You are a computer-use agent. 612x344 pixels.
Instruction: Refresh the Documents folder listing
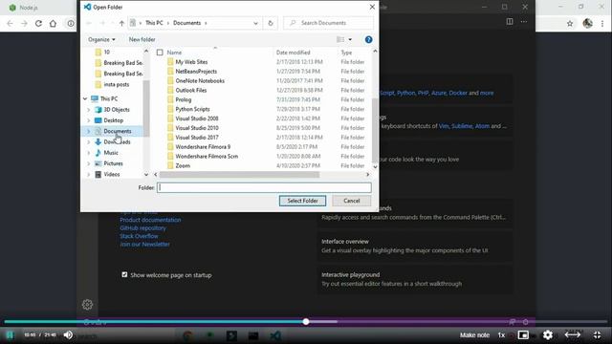point(271,23)
